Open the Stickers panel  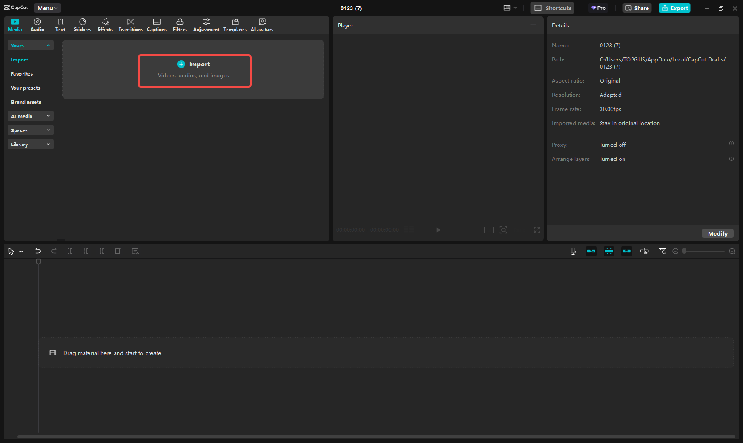pyautogui.click(x=82, y=24)
